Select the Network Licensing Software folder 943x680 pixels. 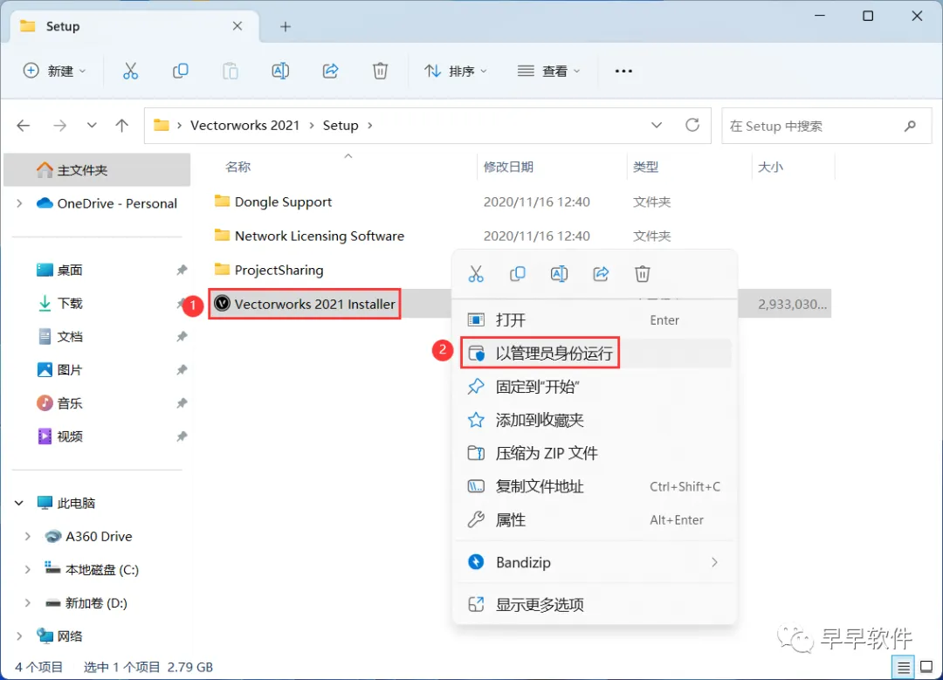coord(320,236)
